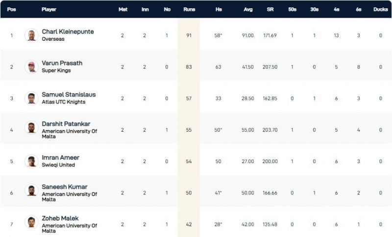Click Samuel Stanislaus's player avatar
The width and height of the screenshot is (392, 237).
click(x=31, y=98)
